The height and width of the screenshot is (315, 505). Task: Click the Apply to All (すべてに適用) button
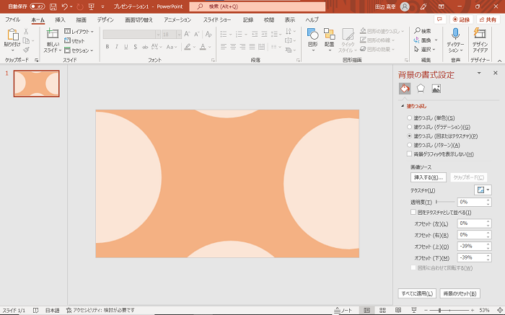pos(418,293)
